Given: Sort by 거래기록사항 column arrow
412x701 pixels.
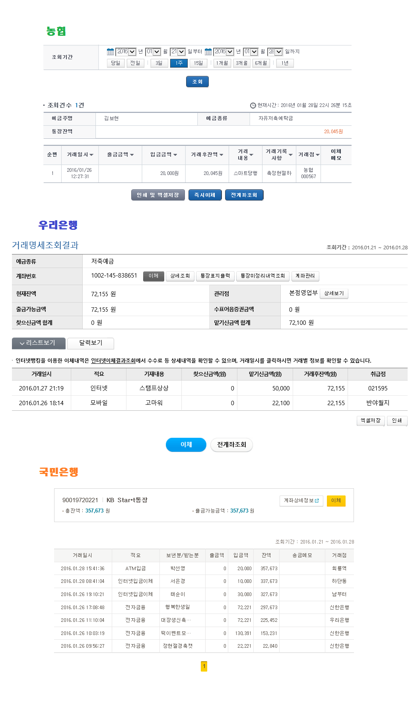Looking at the screenshot, I should coord(290,155).
